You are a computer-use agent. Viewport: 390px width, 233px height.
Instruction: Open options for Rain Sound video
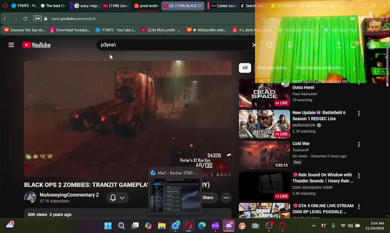359,176
